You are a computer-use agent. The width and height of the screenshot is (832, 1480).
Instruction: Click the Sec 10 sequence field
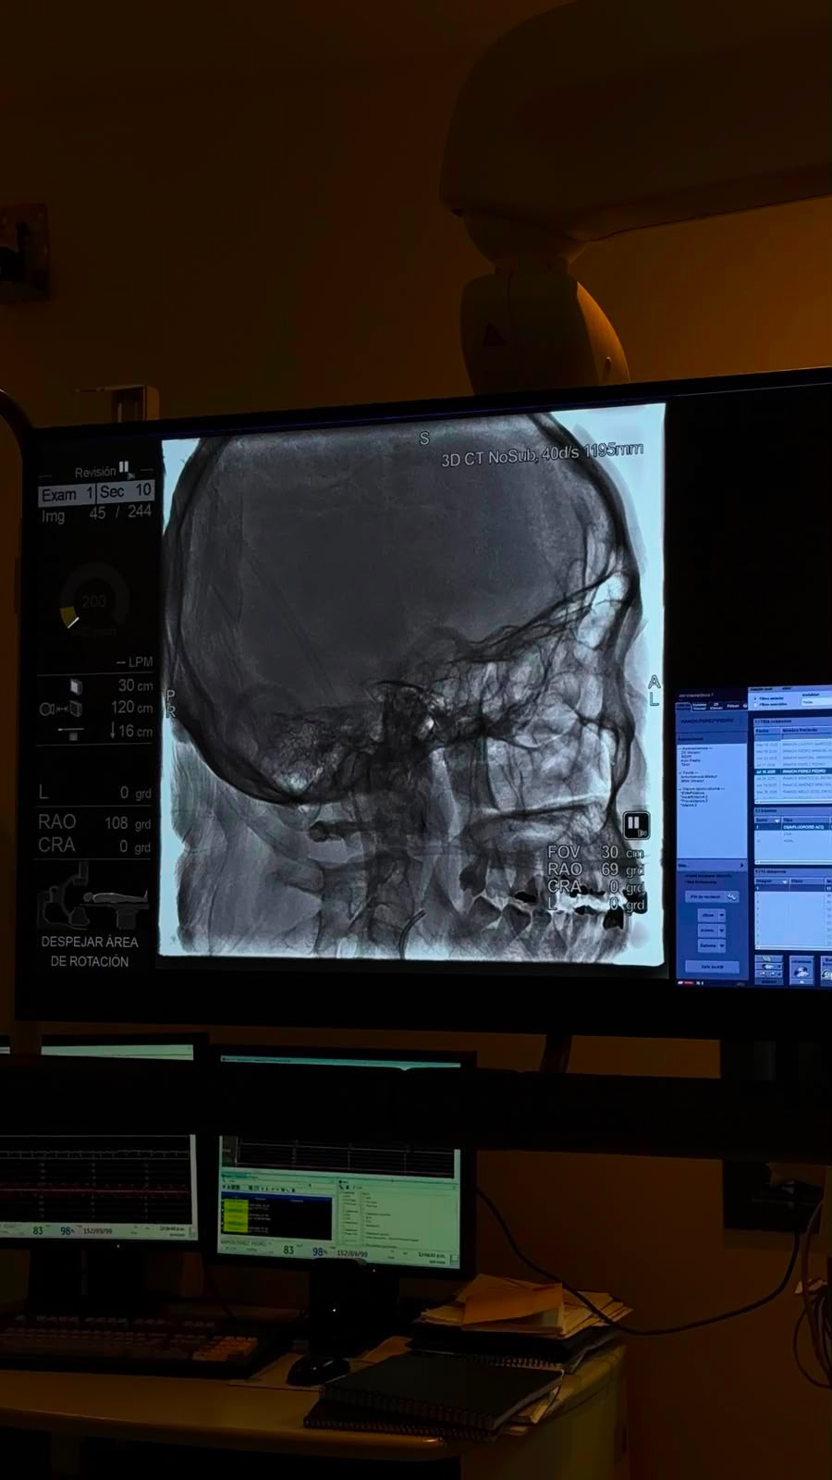[x=125, y=491]
